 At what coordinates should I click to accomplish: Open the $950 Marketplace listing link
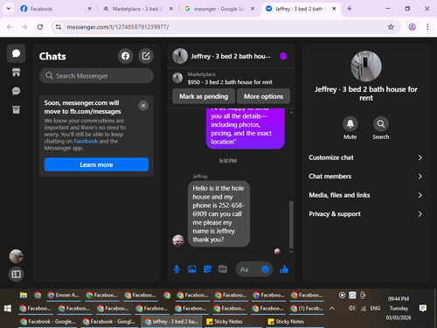coord(230,82)
